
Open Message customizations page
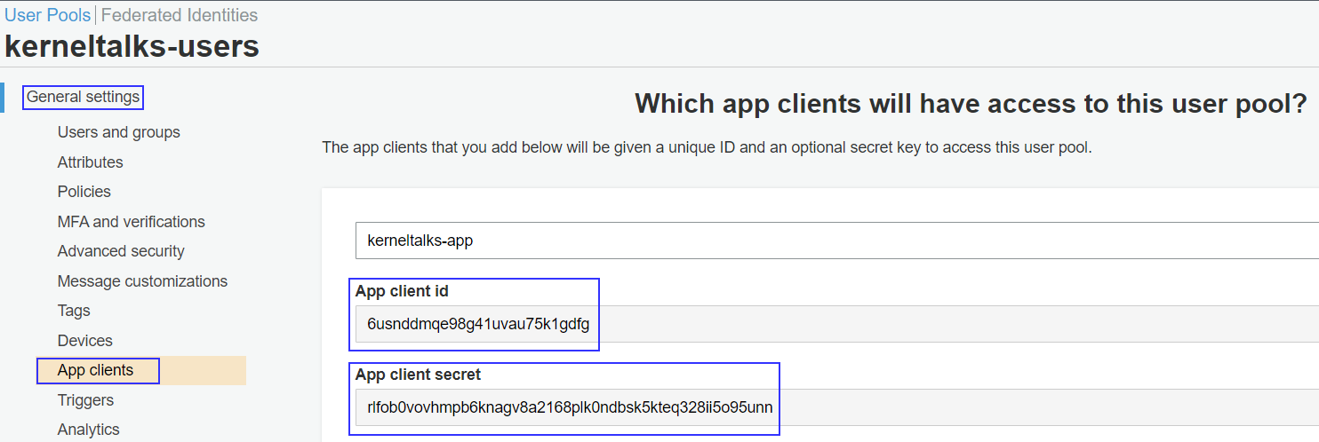143,281
